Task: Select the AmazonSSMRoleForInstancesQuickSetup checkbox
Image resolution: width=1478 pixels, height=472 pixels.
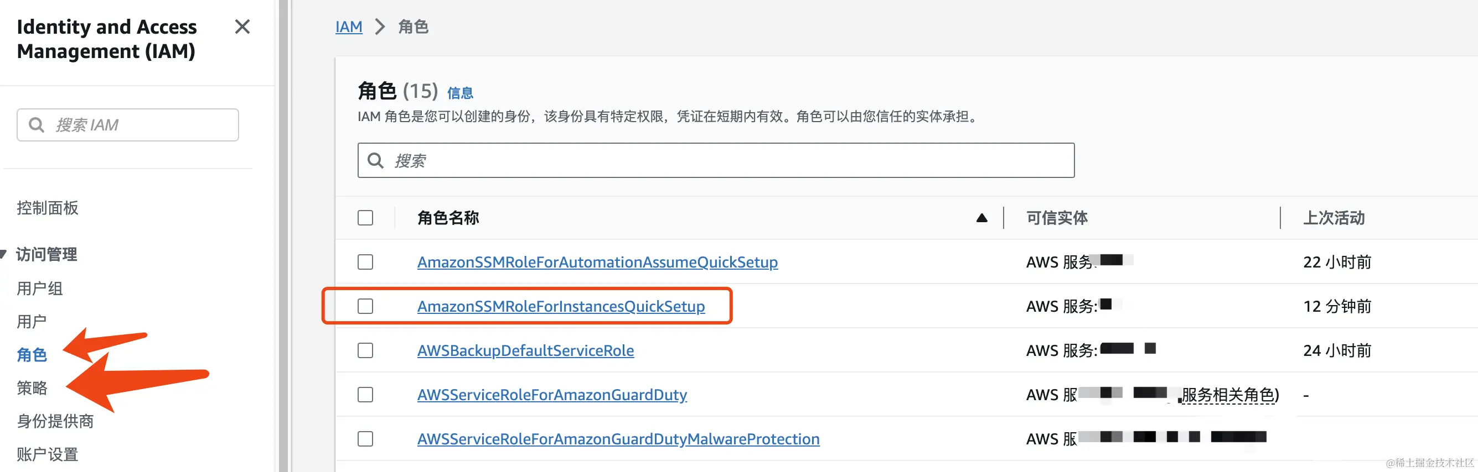Action: tap(365, 306)
